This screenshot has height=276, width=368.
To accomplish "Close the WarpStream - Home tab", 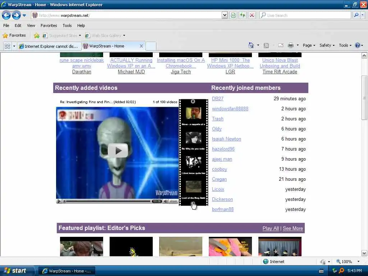I will [x=141, y=46].
